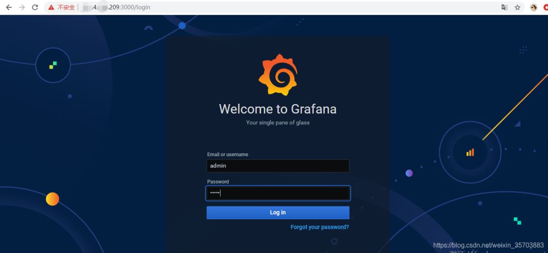Click the browser forward arrow

pyautogui.click(x=21, y=7)
